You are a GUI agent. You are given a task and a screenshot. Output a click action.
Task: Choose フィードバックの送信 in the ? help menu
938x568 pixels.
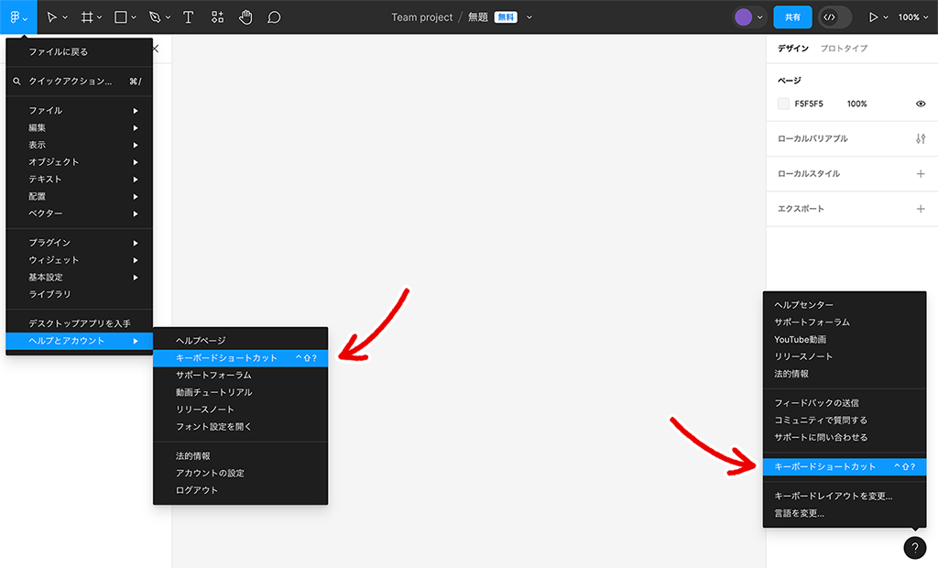tap(844, 403)
